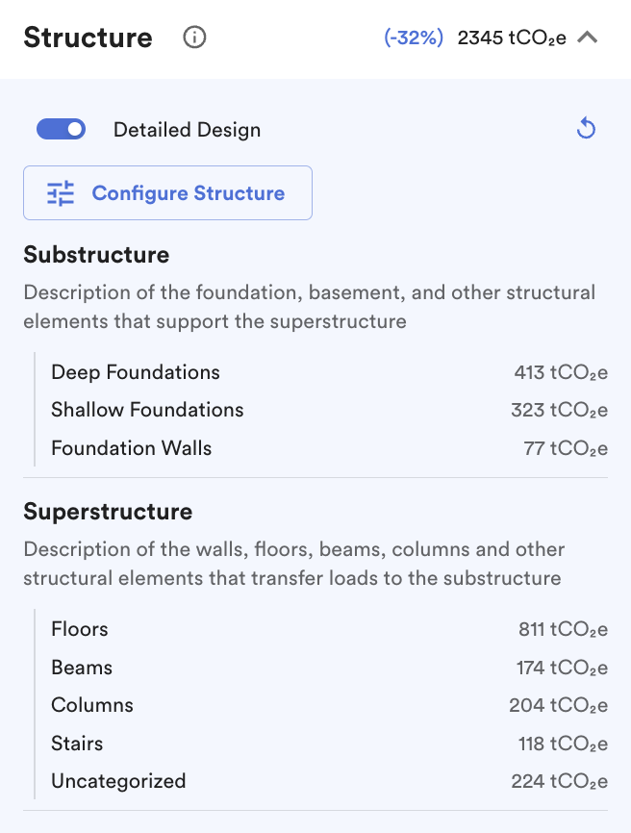Image resolution: width=631 pixels, height=833 pixels.
Task: Select the Columns row
Action: 92,705
